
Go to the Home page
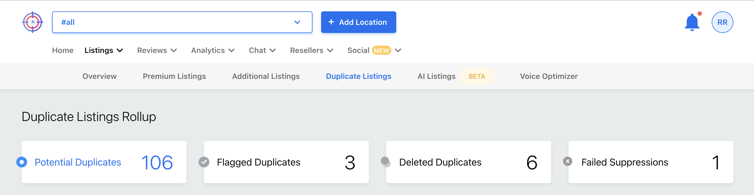[63, 51]
